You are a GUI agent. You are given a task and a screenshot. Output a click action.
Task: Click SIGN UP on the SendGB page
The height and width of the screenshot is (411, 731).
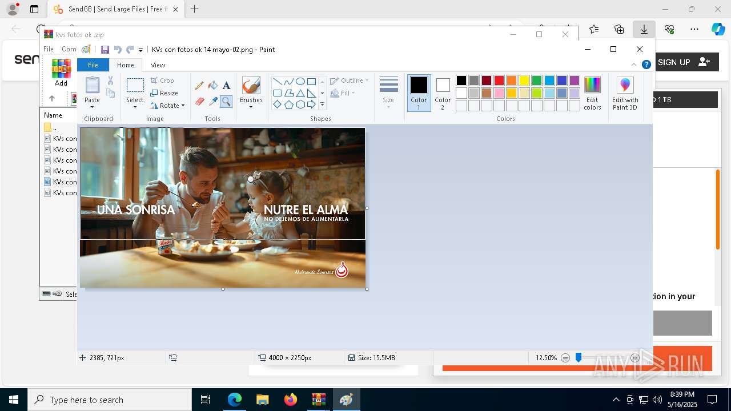(x=684, y=62)
